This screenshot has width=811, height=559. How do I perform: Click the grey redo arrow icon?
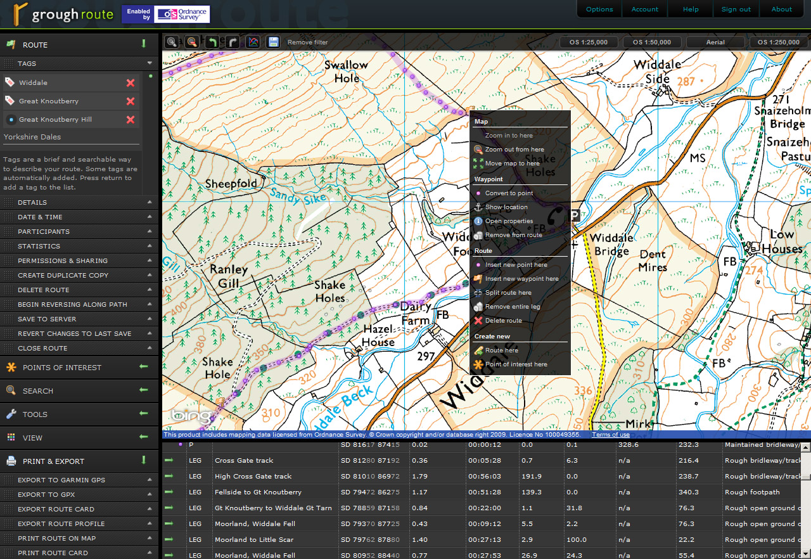pyautogui.click(x=232, y=42)
